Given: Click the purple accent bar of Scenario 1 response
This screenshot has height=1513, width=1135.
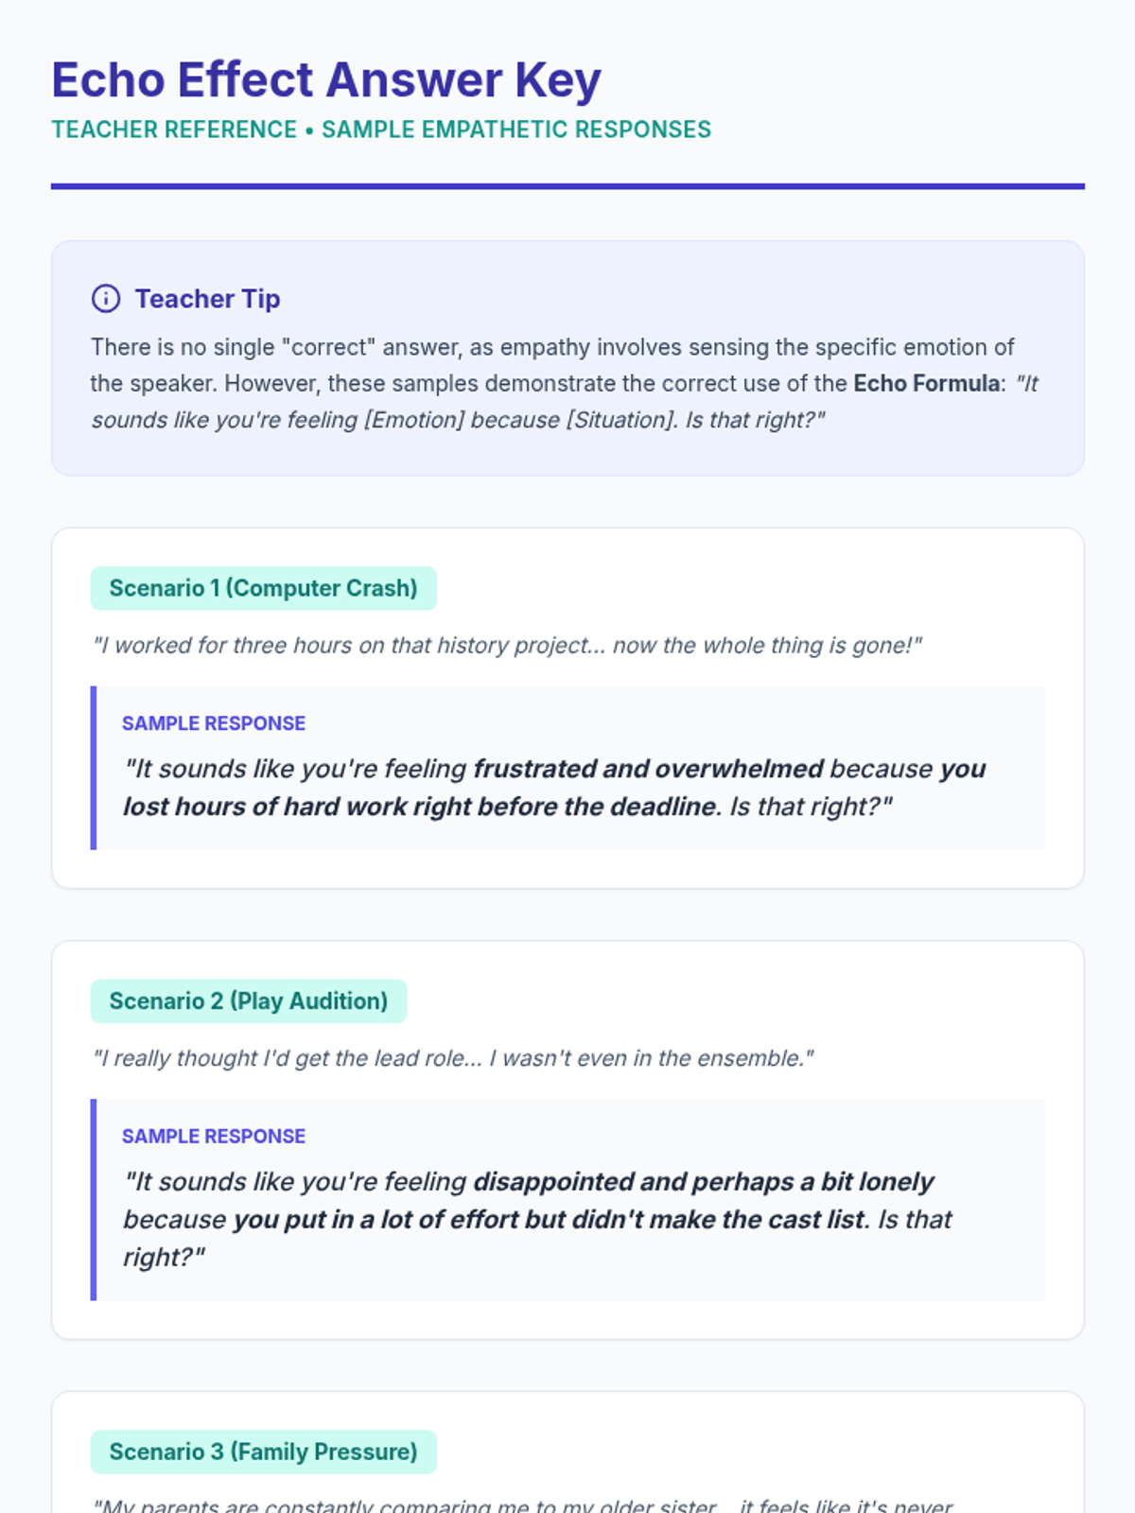Looking at the screenshot, I should [94, 768].
